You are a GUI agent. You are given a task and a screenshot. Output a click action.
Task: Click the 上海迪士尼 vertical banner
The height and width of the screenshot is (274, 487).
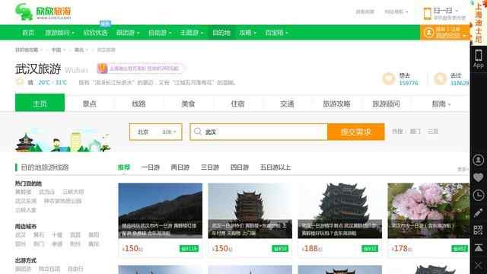click(479, 22)
